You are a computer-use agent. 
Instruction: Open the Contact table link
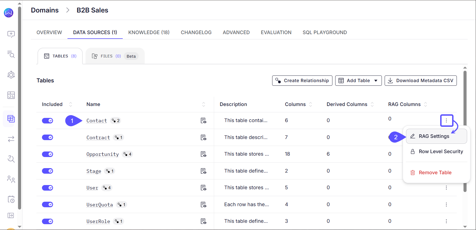coord(97,121)
